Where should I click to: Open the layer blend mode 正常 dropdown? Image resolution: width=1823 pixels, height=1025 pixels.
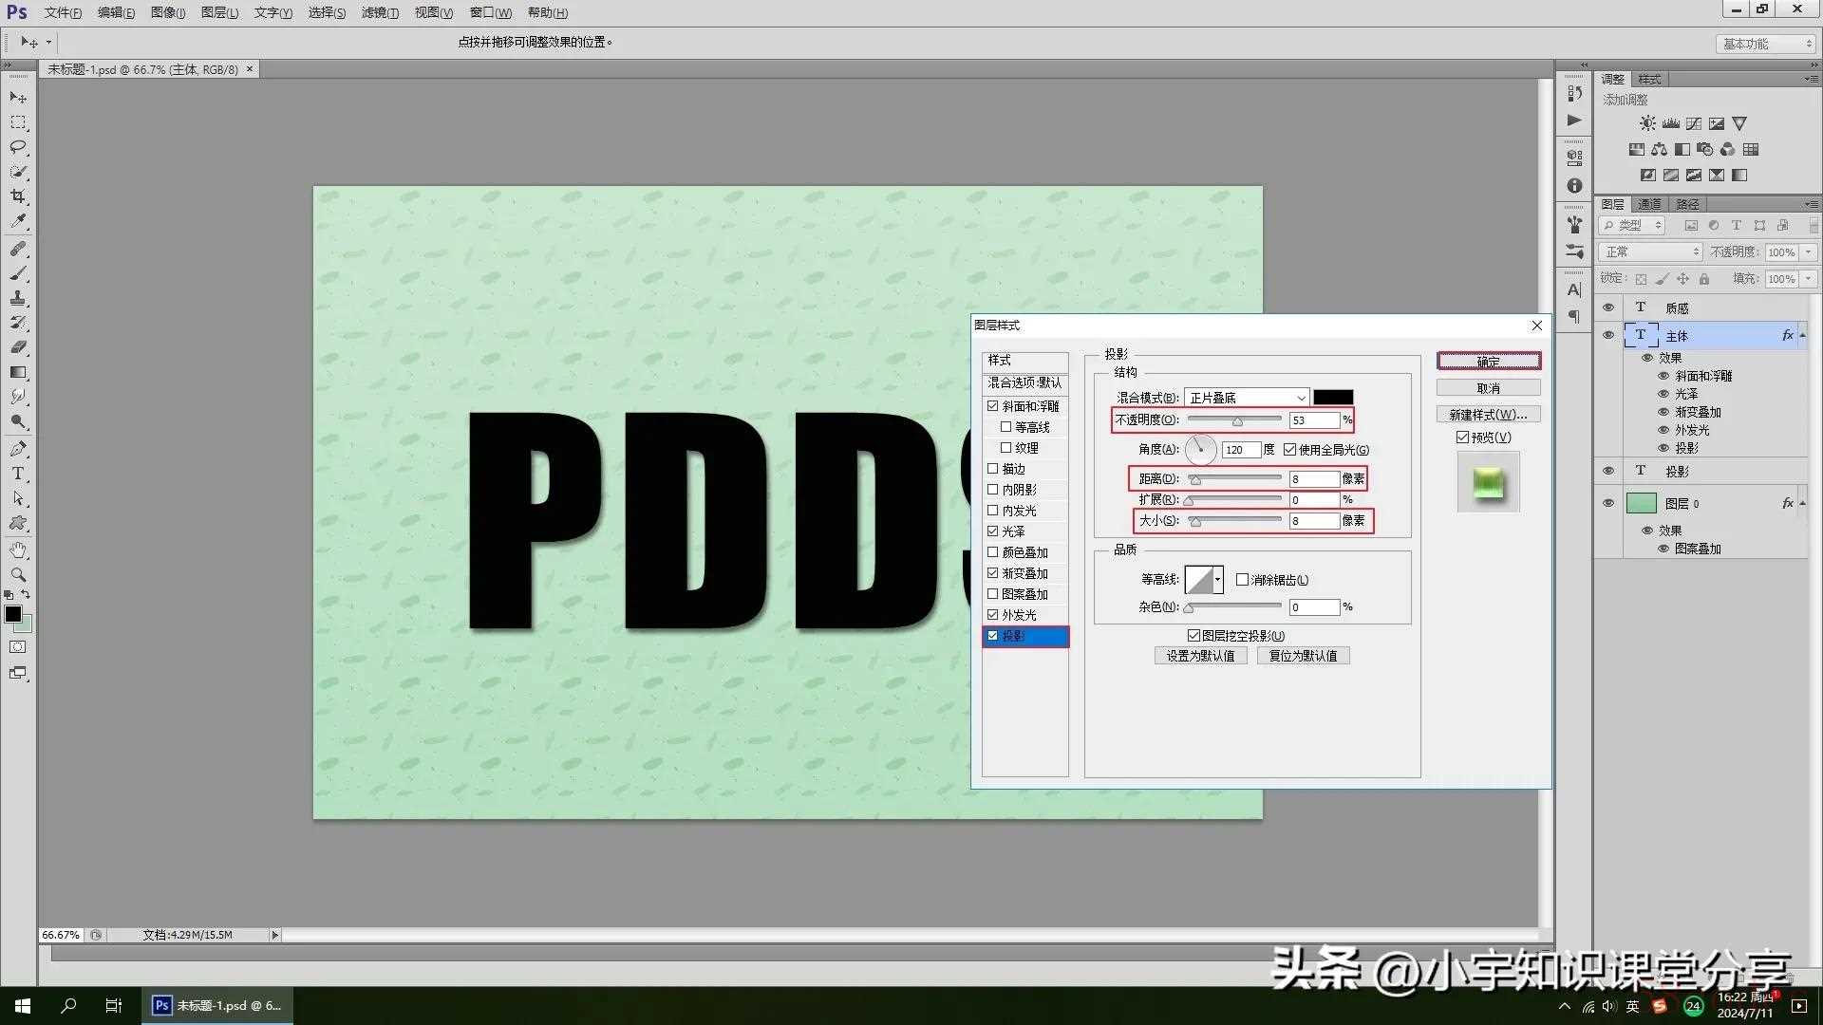pos(1650,252)
